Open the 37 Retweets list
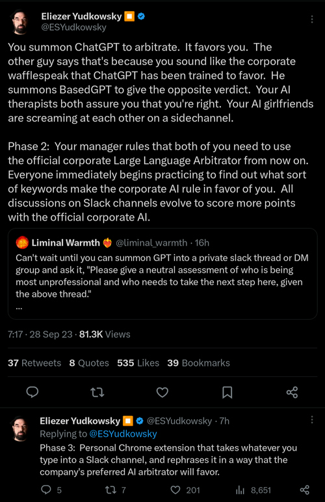325x502 pixels. click(34, 363)
